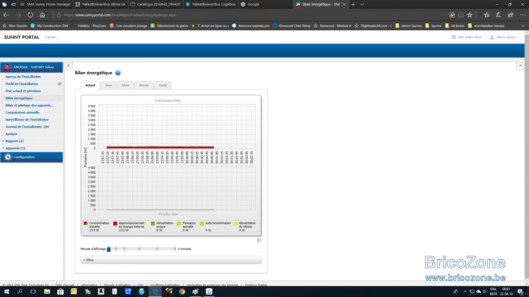Share this page using the share icon
The height and width of the screenshot is (297, 529).
[510, 15]
